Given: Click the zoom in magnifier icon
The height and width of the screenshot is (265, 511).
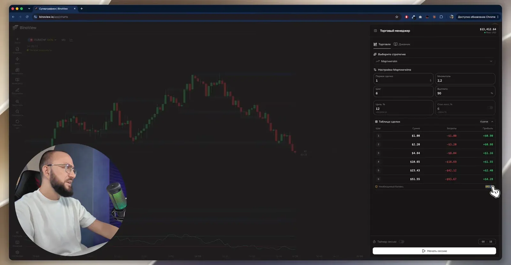Looking at the screenshot, I should point(17,102).
